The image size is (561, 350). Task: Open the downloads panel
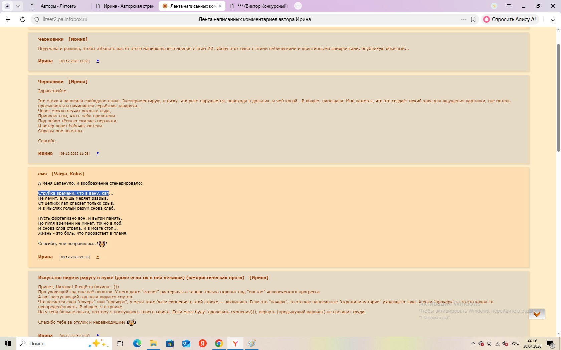pyautogui.click(x=553, y=19)
